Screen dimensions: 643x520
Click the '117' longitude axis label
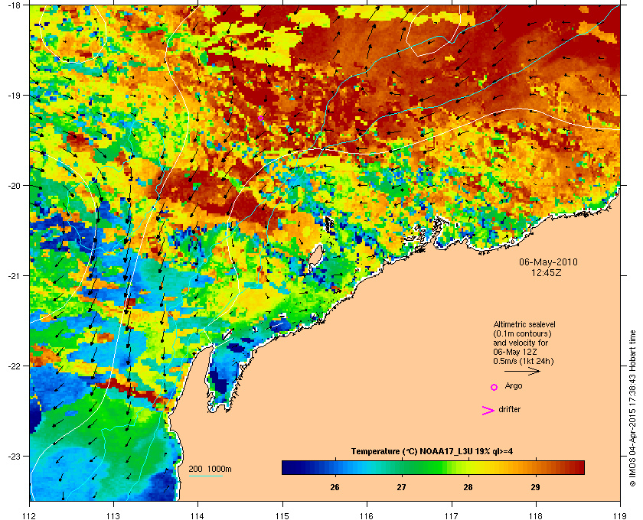pos(452,516)
